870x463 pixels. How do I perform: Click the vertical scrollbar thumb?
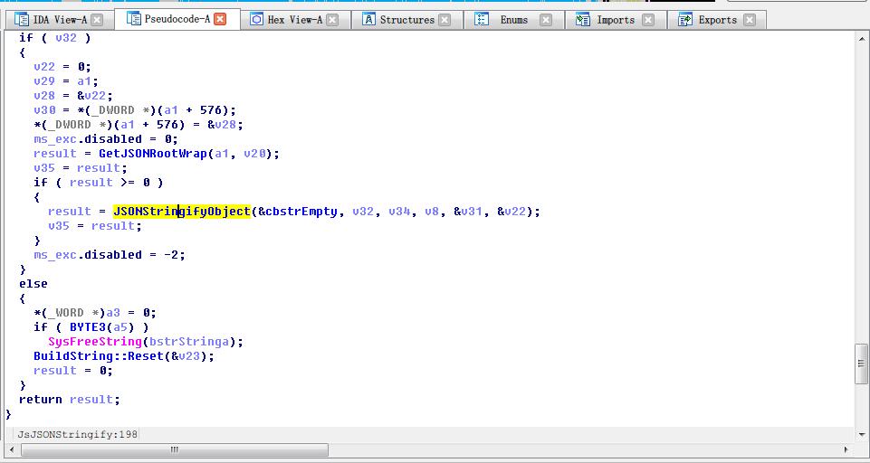861,364
